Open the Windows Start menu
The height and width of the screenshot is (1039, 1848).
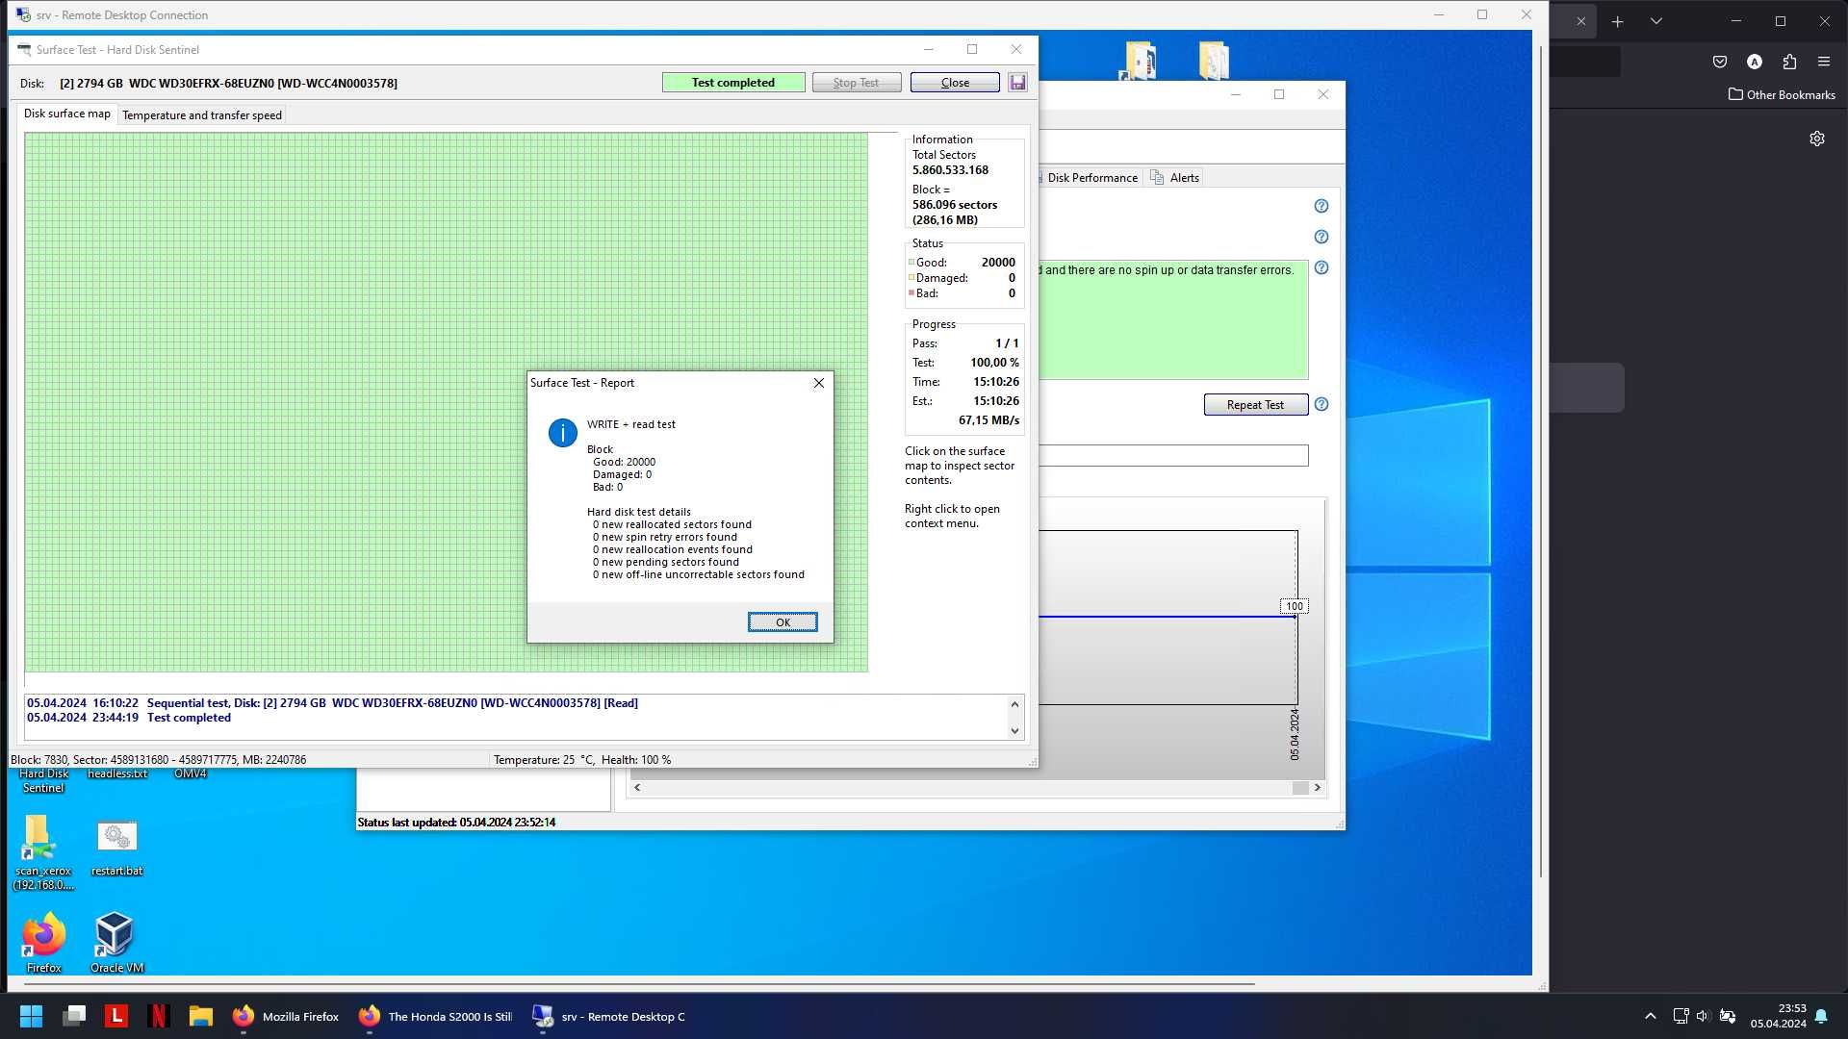(x=31, y=1016)
